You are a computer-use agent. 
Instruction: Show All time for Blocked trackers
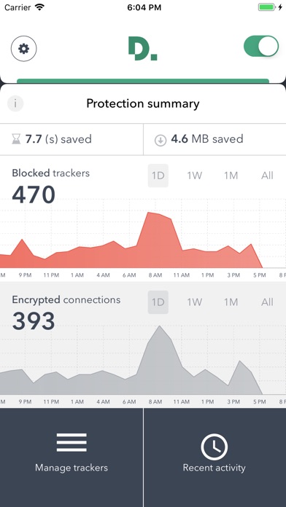point(267,176)
